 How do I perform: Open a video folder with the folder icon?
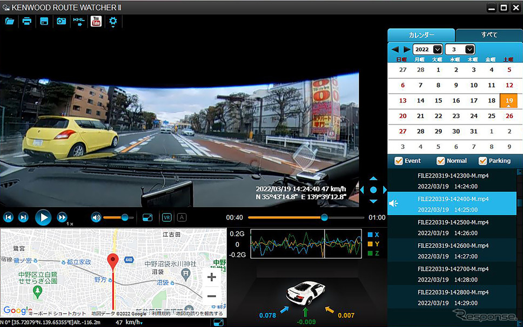(9, 22)
